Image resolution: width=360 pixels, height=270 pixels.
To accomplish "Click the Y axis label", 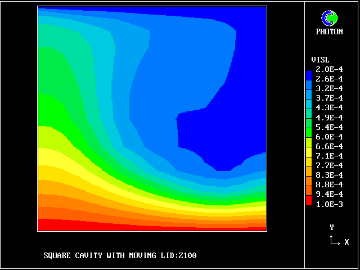I will [332, 227].
